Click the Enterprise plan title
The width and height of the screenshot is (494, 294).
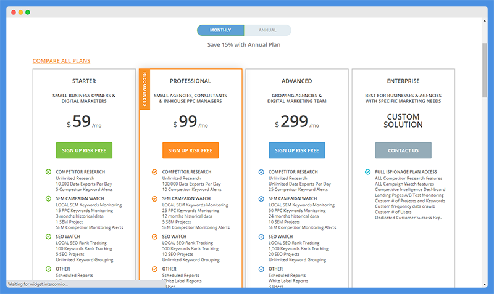403,81
